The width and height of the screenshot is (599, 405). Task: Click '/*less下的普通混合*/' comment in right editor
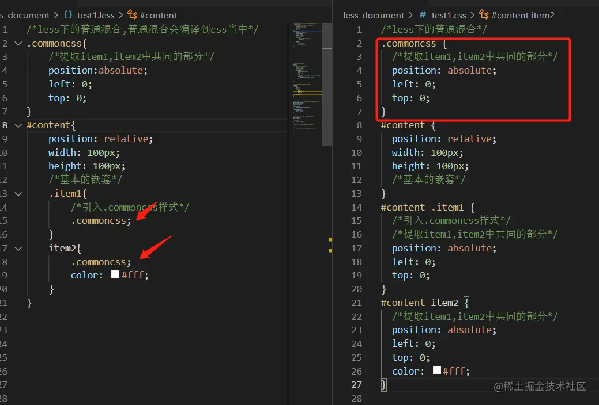tap(434, 29)
